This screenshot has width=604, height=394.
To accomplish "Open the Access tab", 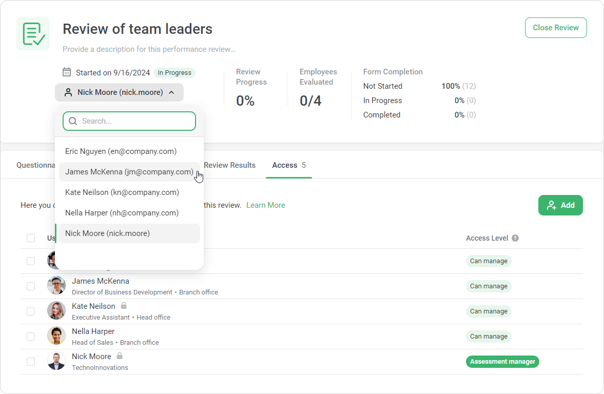I will click(x=288, y=165).
